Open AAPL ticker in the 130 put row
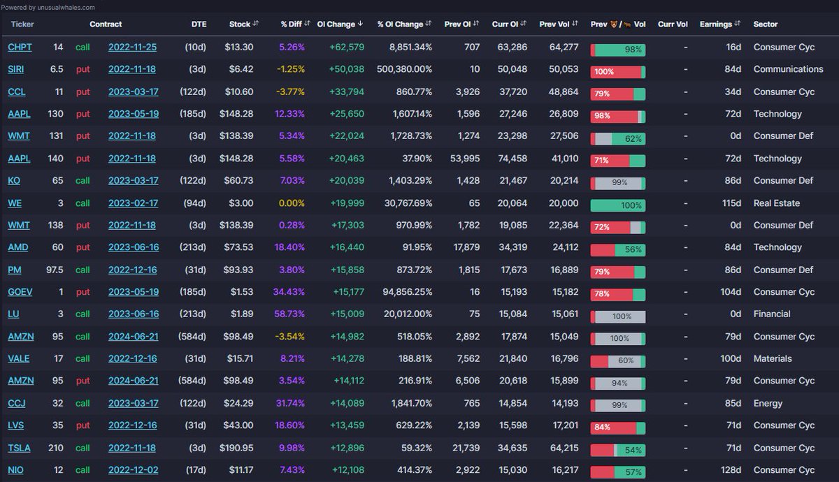 pyautogui.click(x=18, y=114)
